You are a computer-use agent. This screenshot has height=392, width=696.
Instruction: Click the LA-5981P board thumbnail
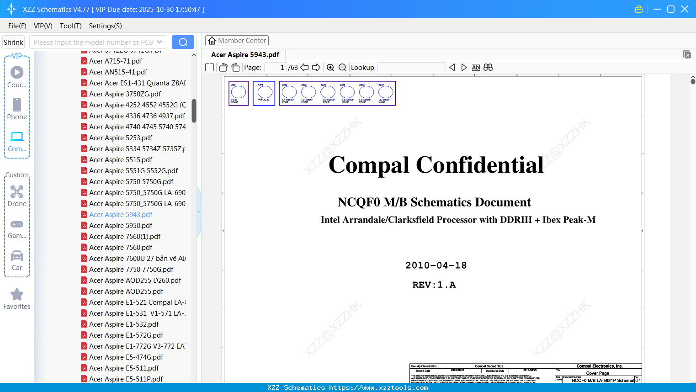pos(289,93)
